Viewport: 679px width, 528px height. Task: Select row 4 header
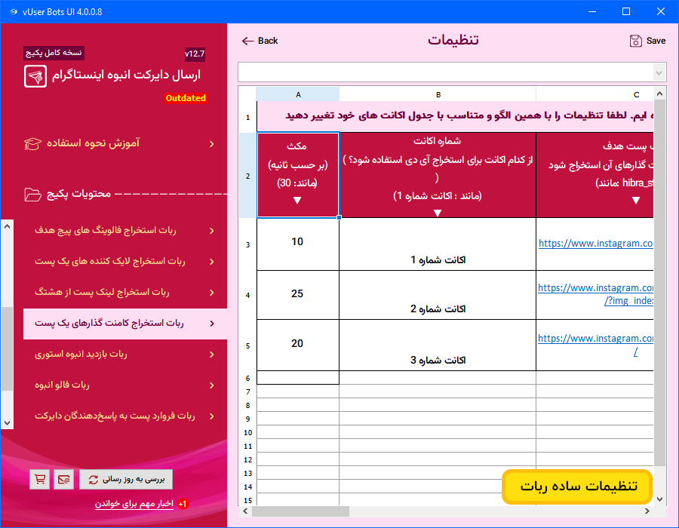pos(247,295)
